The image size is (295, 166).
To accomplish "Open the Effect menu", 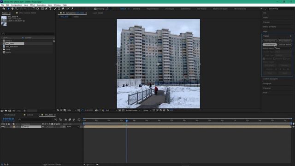I will click(x=33, y=5).
